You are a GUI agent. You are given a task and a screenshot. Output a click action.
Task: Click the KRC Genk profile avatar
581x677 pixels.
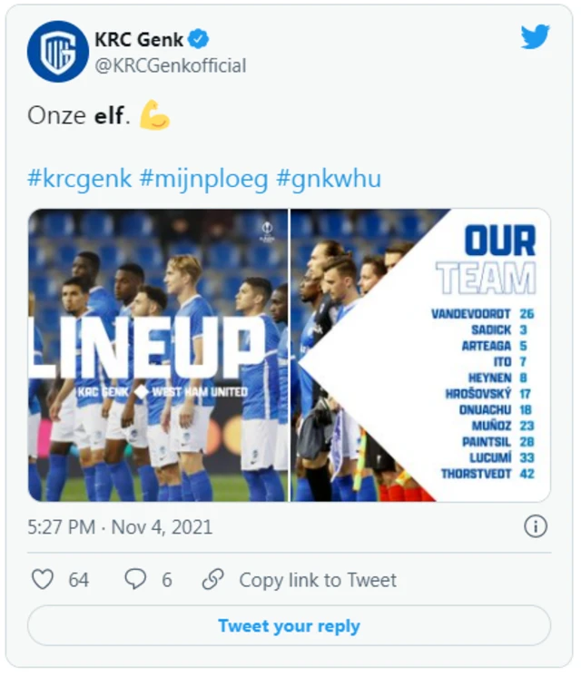(x=58, y=51)
